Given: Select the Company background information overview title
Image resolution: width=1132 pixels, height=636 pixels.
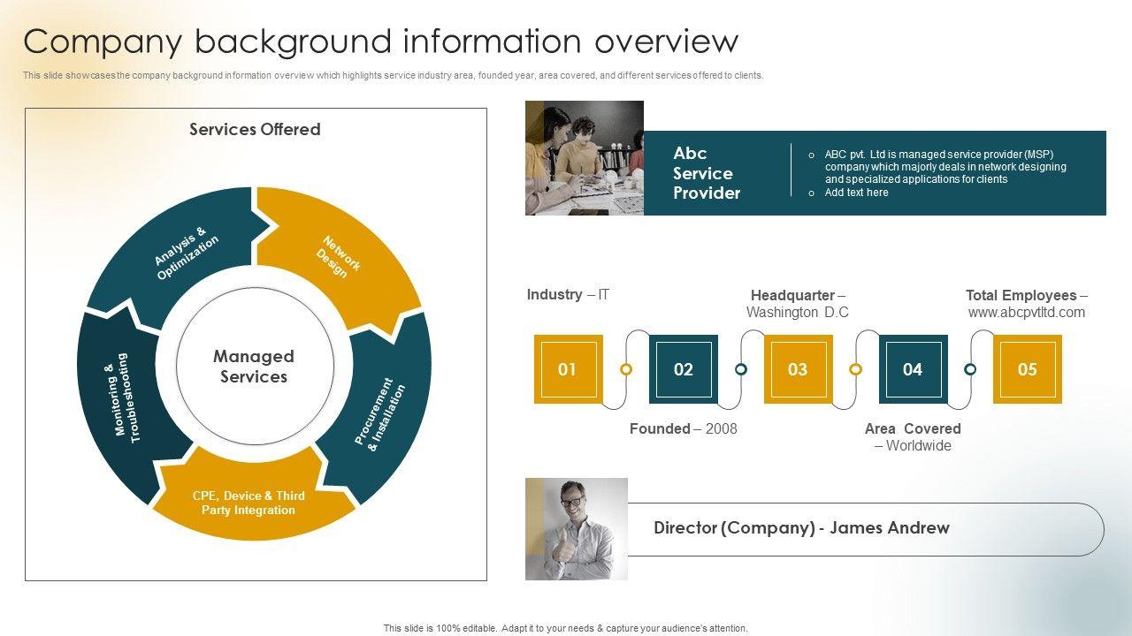Looking at the screenshot, I should [380, 42].
